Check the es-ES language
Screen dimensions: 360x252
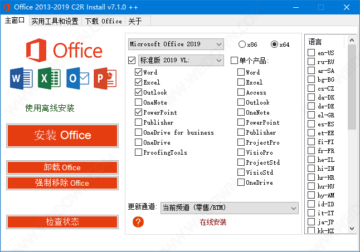312,124
